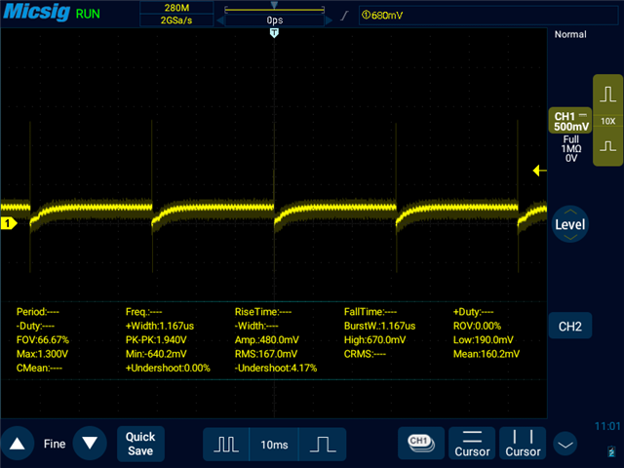Select the Period measurement readout
Screen dimensions: 624x468
pyautogui.click(x=38, y=312)
